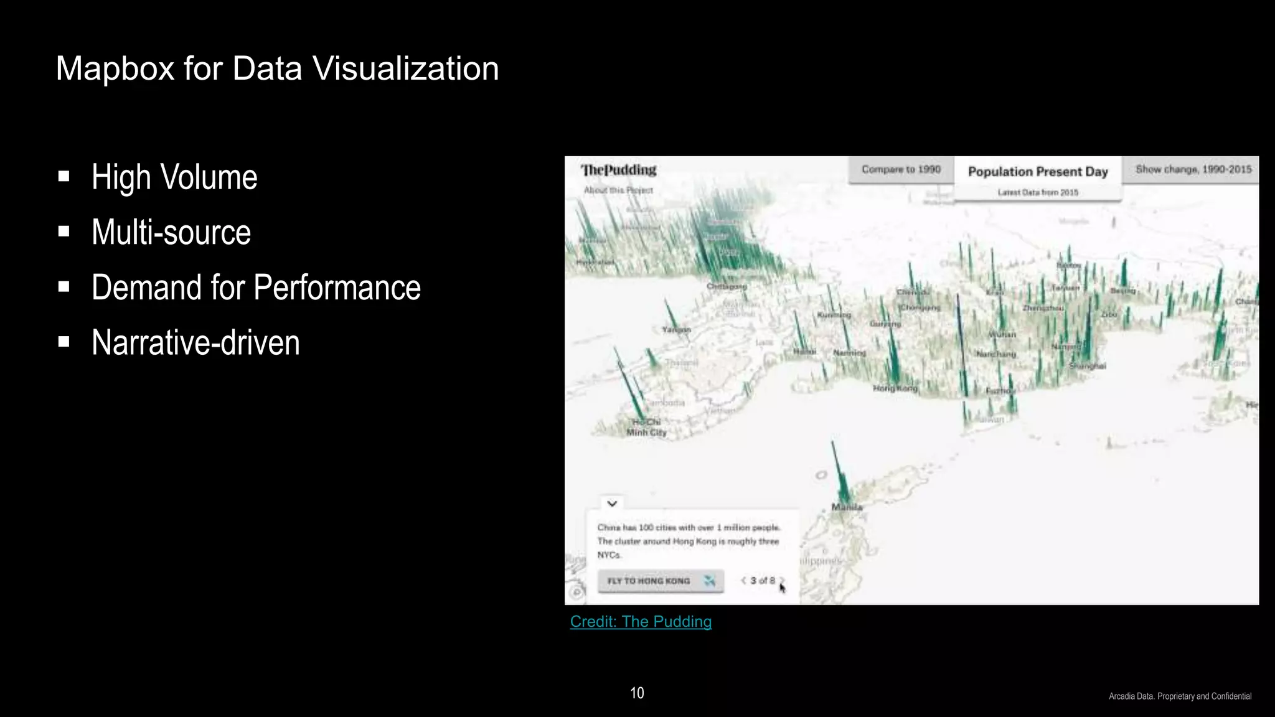Collapse the story panel with chevron

click(x=612, y=504)
